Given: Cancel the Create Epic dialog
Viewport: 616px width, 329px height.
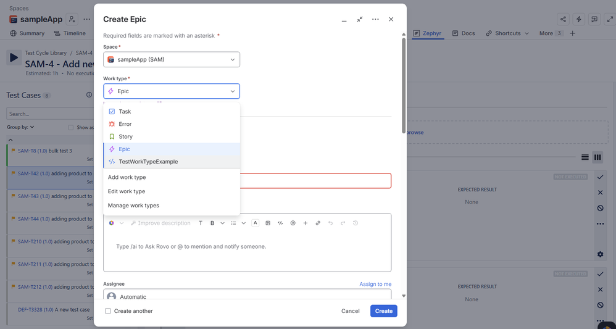Looking at the screenshot, I should [x=351, y=311].
